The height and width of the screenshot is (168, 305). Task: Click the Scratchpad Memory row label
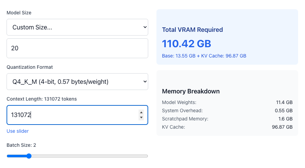click(185, 119)
